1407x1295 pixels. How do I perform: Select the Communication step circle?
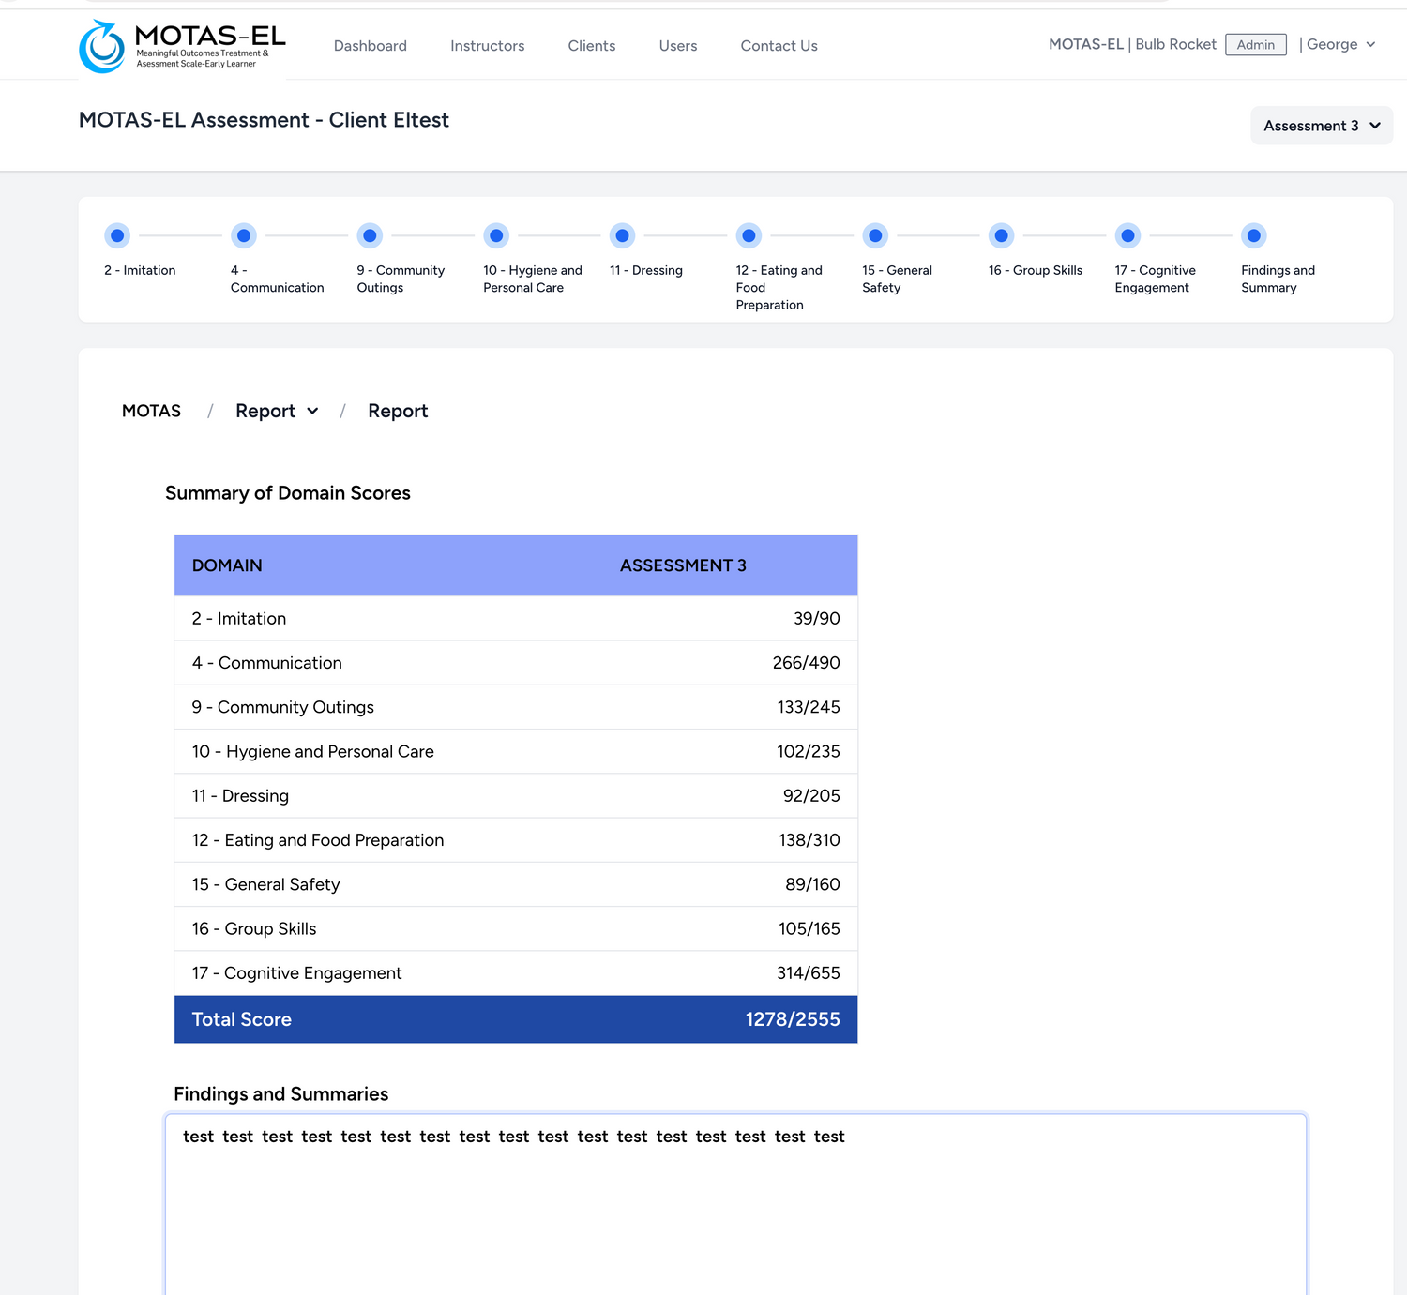(x=244, y=235)
